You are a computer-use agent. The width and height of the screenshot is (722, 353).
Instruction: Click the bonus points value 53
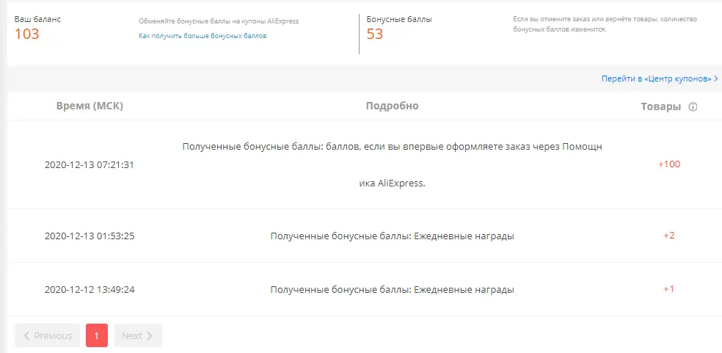[x=375, y=34]
